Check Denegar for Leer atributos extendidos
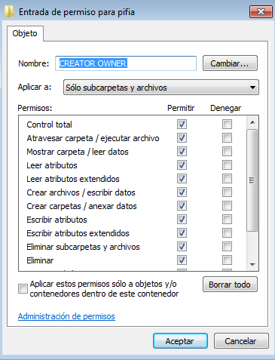 pos(227,178)
